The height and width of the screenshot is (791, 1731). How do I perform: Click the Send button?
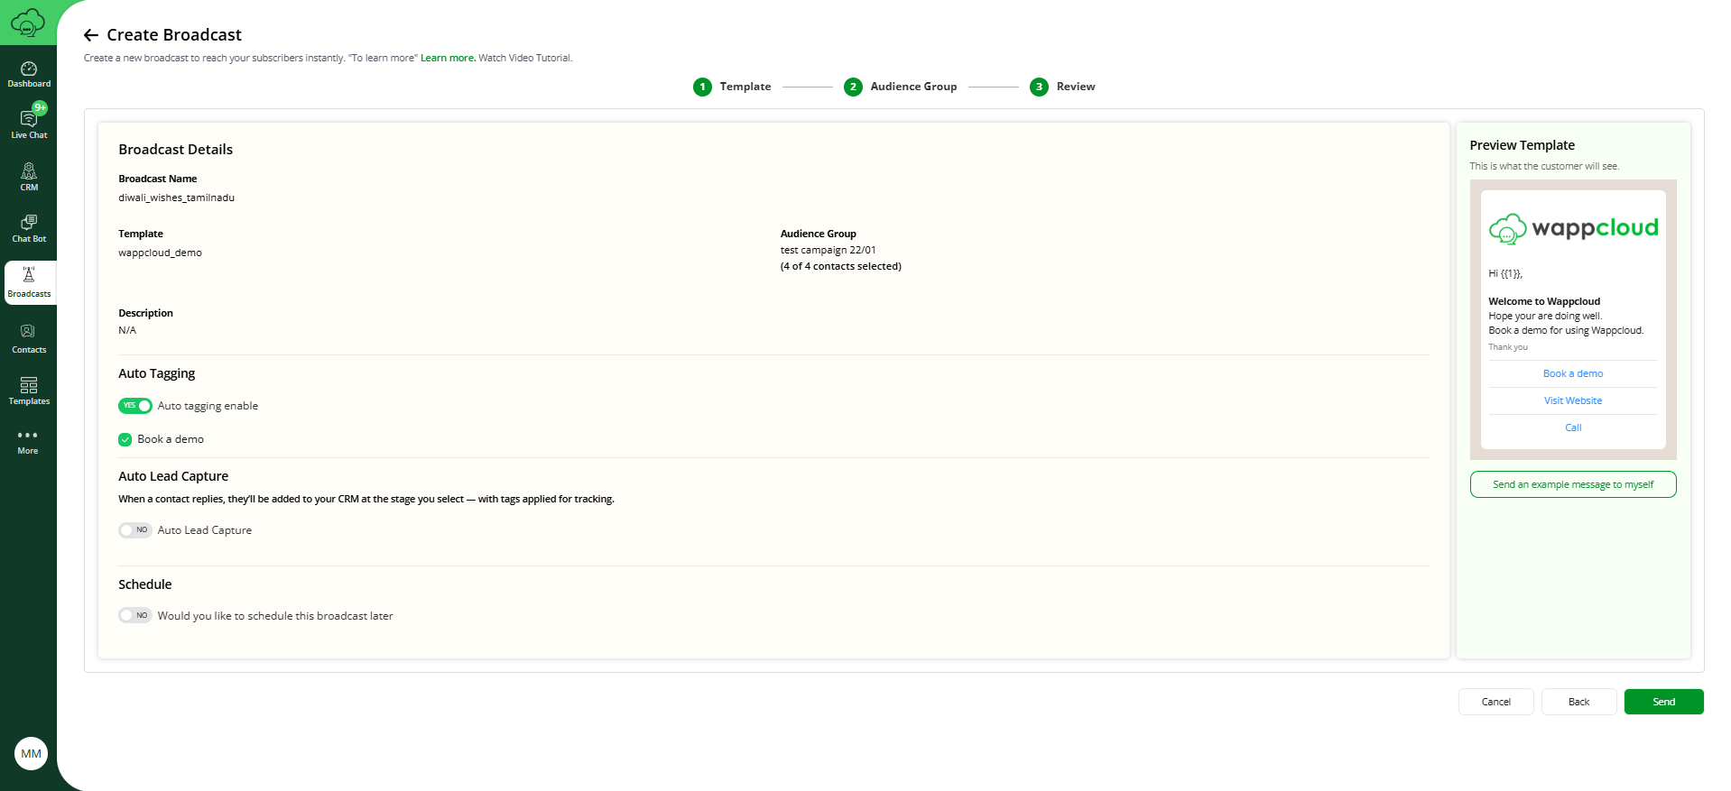[x=1662, y=702]
